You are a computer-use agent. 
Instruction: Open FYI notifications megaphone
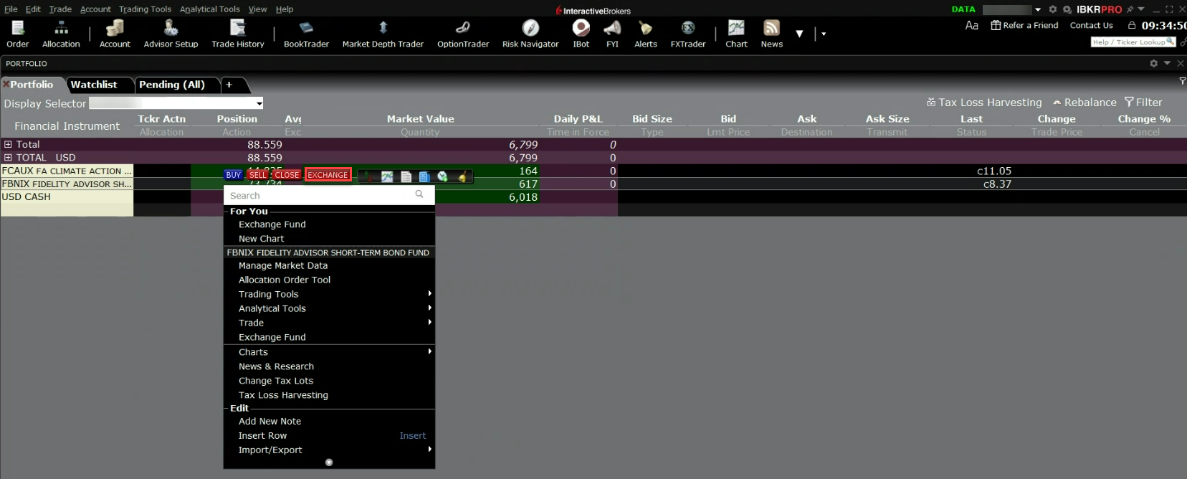click(x=612, y=34)
